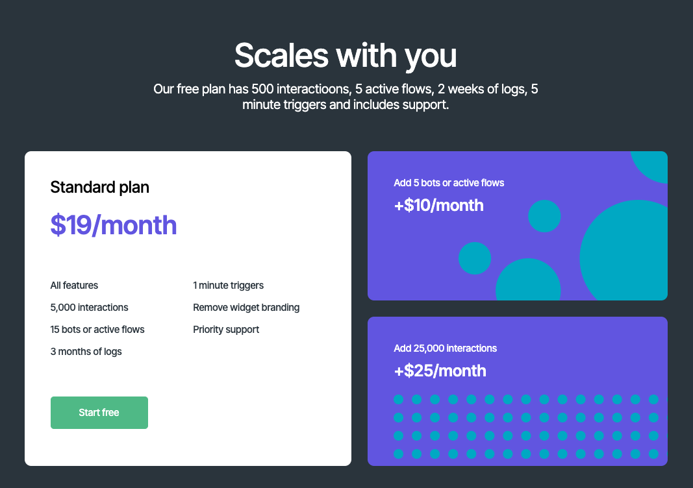Image resolution: width=693 pixels, height=488 pixels.
Task: Select the 'Remove widget branding' feature item
Action: tap(246, 307)
